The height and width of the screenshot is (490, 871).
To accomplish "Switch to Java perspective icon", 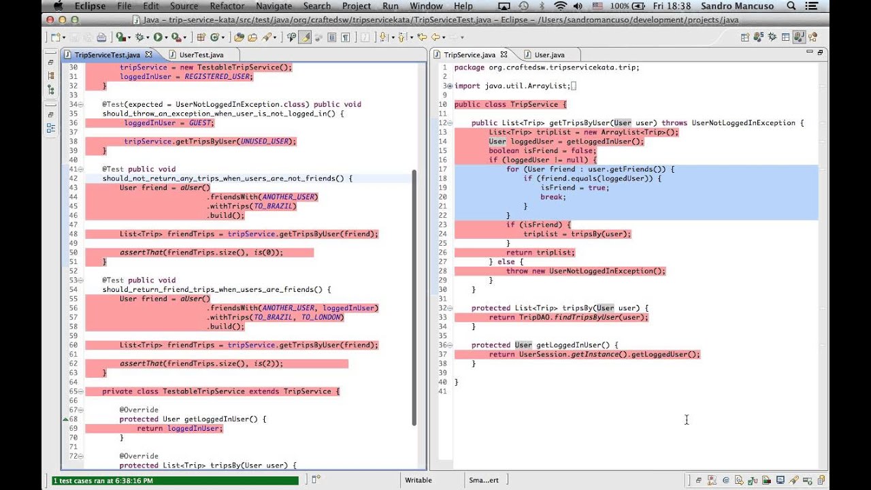I will [800, 37].
